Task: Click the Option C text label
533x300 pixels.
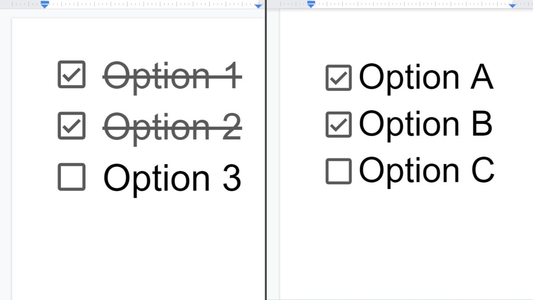Action: tap(426, 169)
